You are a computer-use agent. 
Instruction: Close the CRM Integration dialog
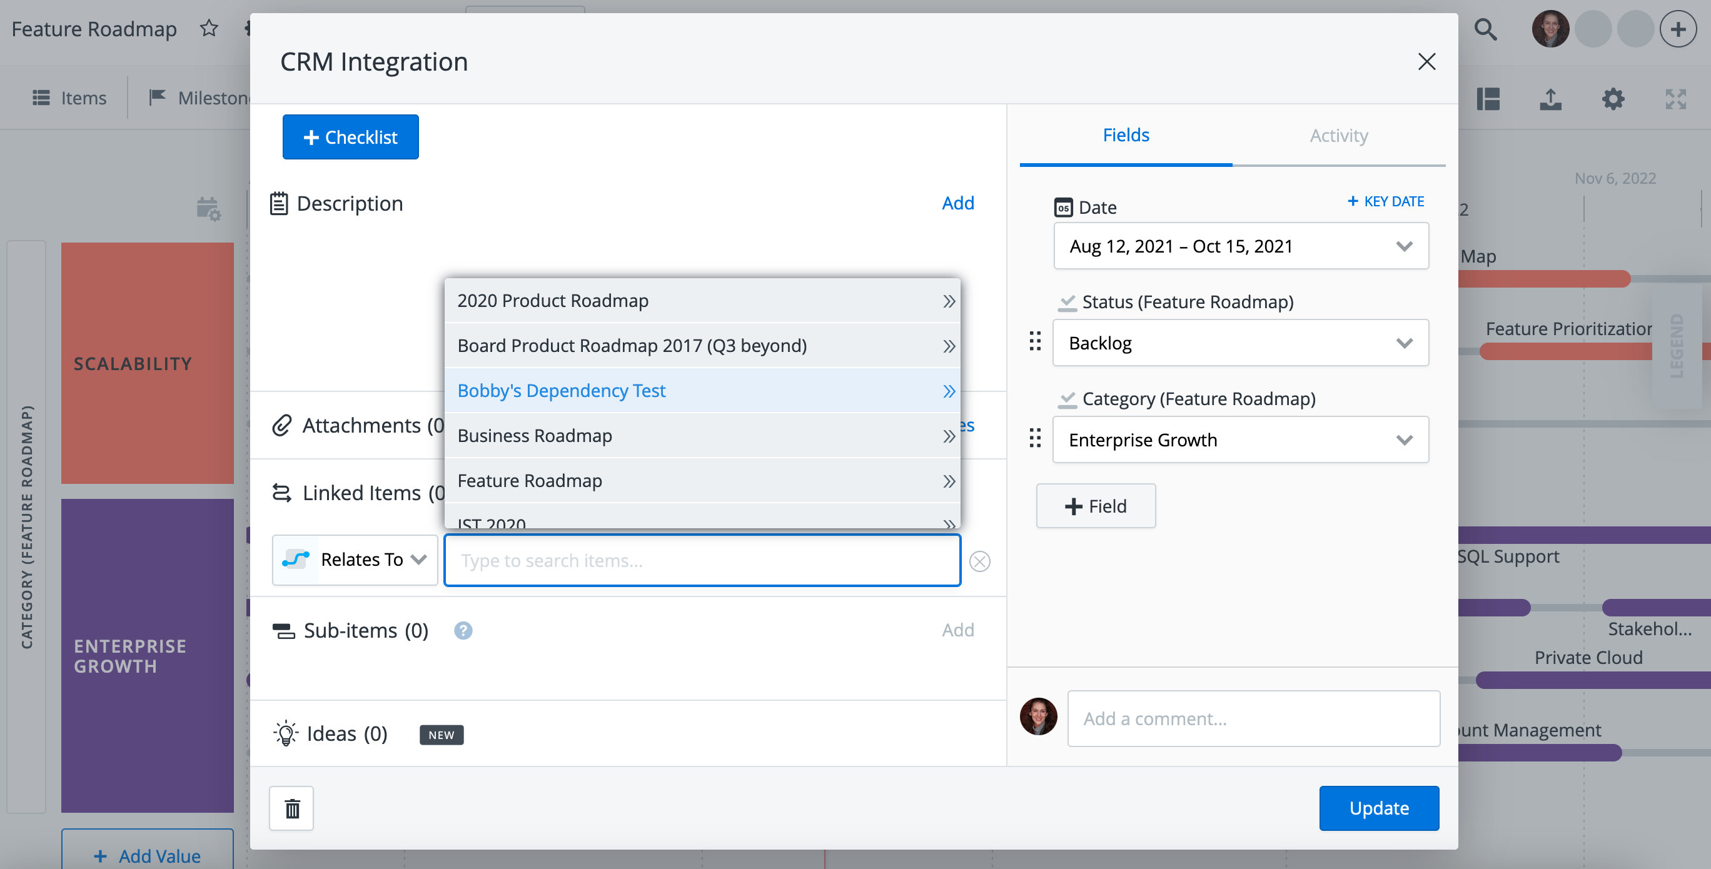(1426, 62)
